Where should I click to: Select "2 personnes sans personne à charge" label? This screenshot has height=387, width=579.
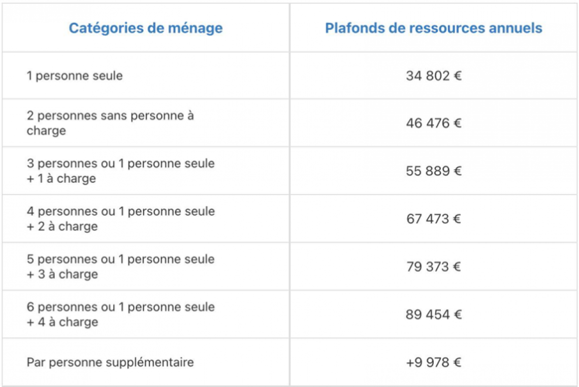(110, 123)
